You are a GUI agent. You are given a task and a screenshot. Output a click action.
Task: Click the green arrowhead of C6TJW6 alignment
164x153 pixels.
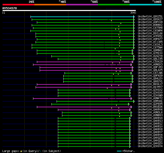click(131, 73)
